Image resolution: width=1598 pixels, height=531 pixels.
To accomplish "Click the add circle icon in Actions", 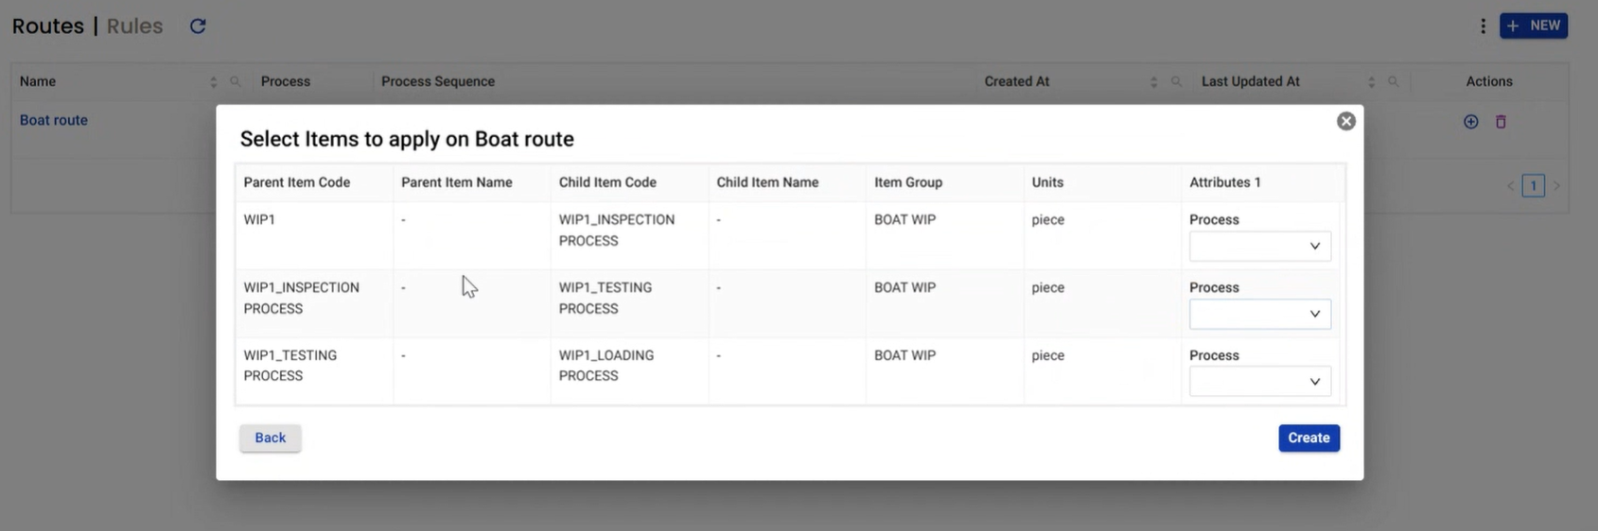I will (1470, 122).
